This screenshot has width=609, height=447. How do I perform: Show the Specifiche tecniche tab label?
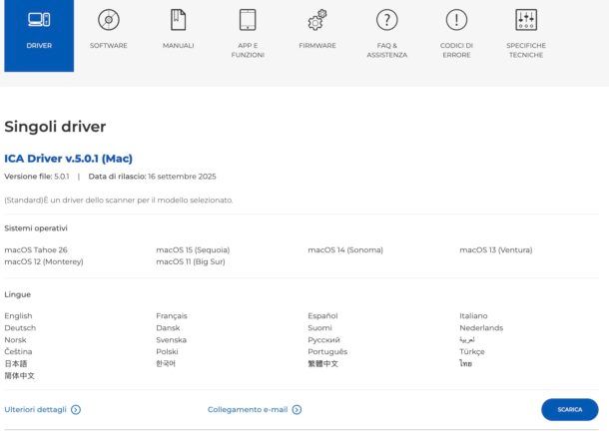coord(526,50)
